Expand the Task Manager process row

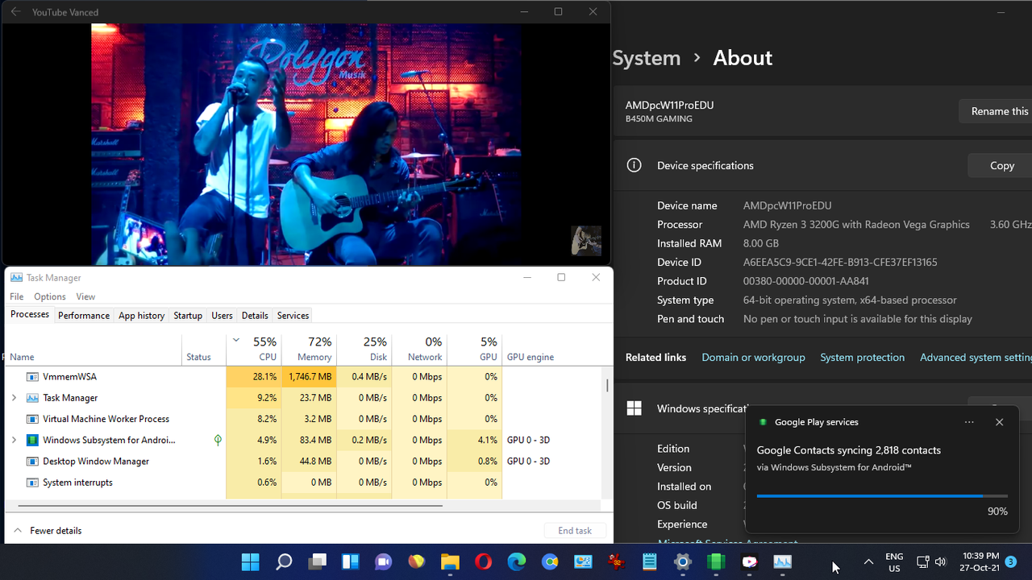click(14, 398)
